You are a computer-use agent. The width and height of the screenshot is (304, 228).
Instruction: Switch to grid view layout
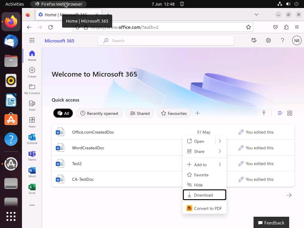click(x=290, y=113)
